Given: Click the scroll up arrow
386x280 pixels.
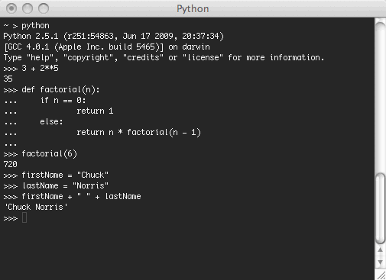Looking at the screenshot, I should [x=380, y=250].
